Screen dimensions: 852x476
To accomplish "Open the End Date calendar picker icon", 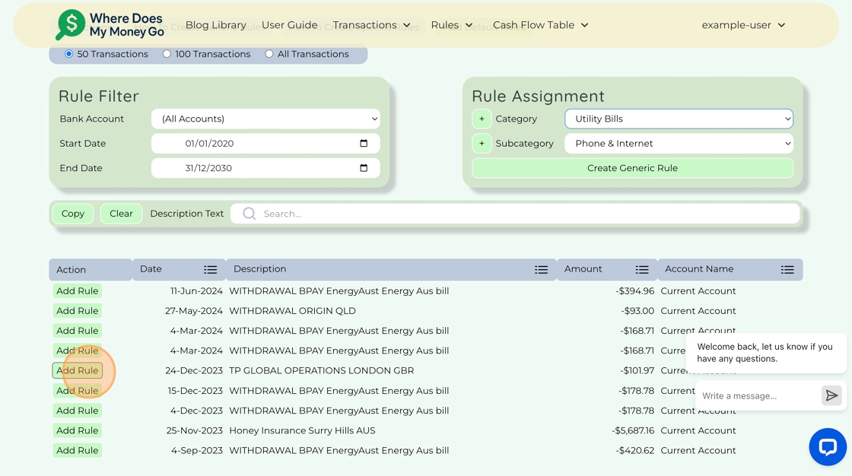I will click(x=364, y=168).
